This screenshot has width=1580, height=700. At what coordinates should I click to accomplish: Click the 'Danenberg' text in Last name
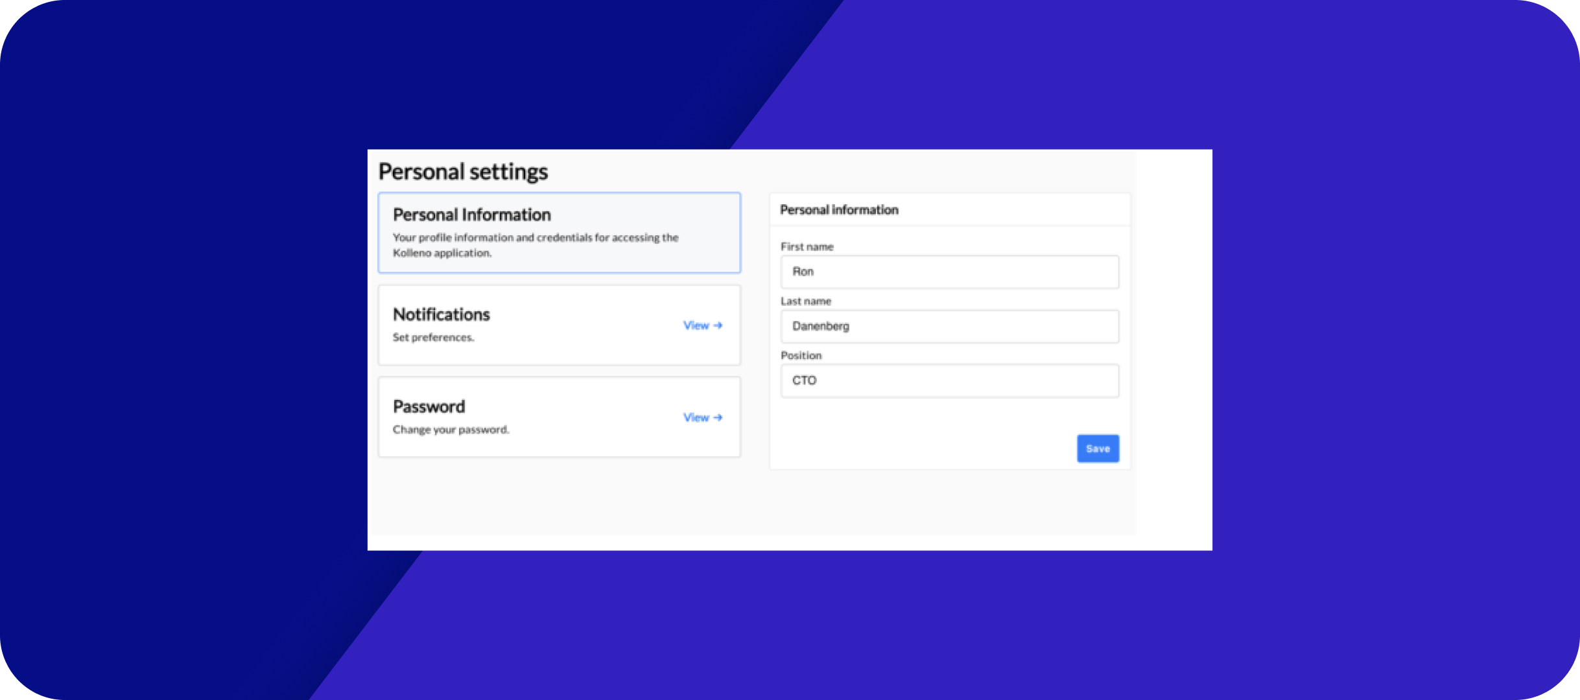[x=820, y=326]
